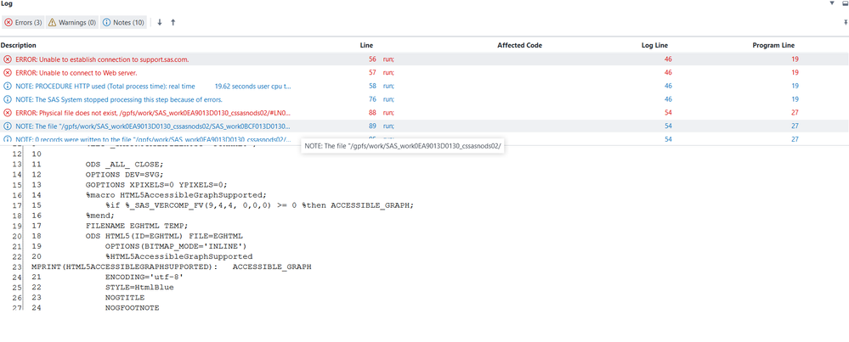Viewport: 849px width, 342px height.
Task: Click error icon for Physical file row
Action: pos(8,113)
